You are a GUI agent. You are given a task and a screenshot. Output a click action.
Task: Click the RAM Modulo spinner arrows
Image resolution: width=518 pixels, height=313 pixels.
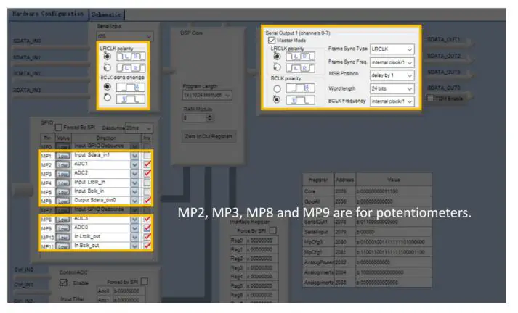coord(209,117)
